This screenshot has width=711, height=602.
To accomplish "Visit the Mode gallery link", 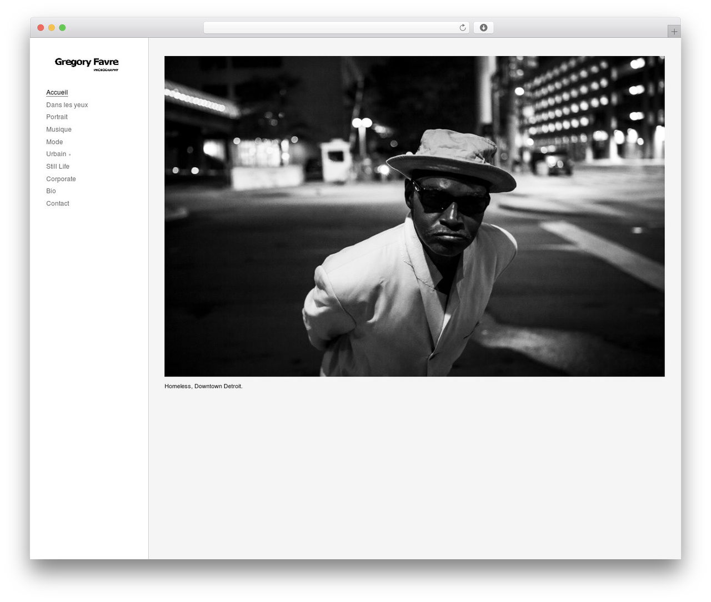I will point(54,142).
